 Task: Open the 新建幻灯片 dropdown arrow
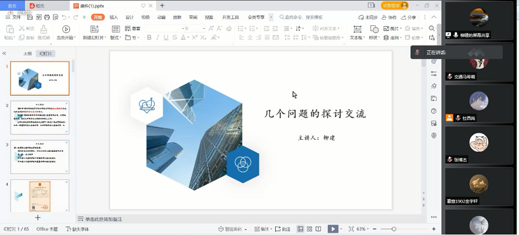(x=105, y=38)
